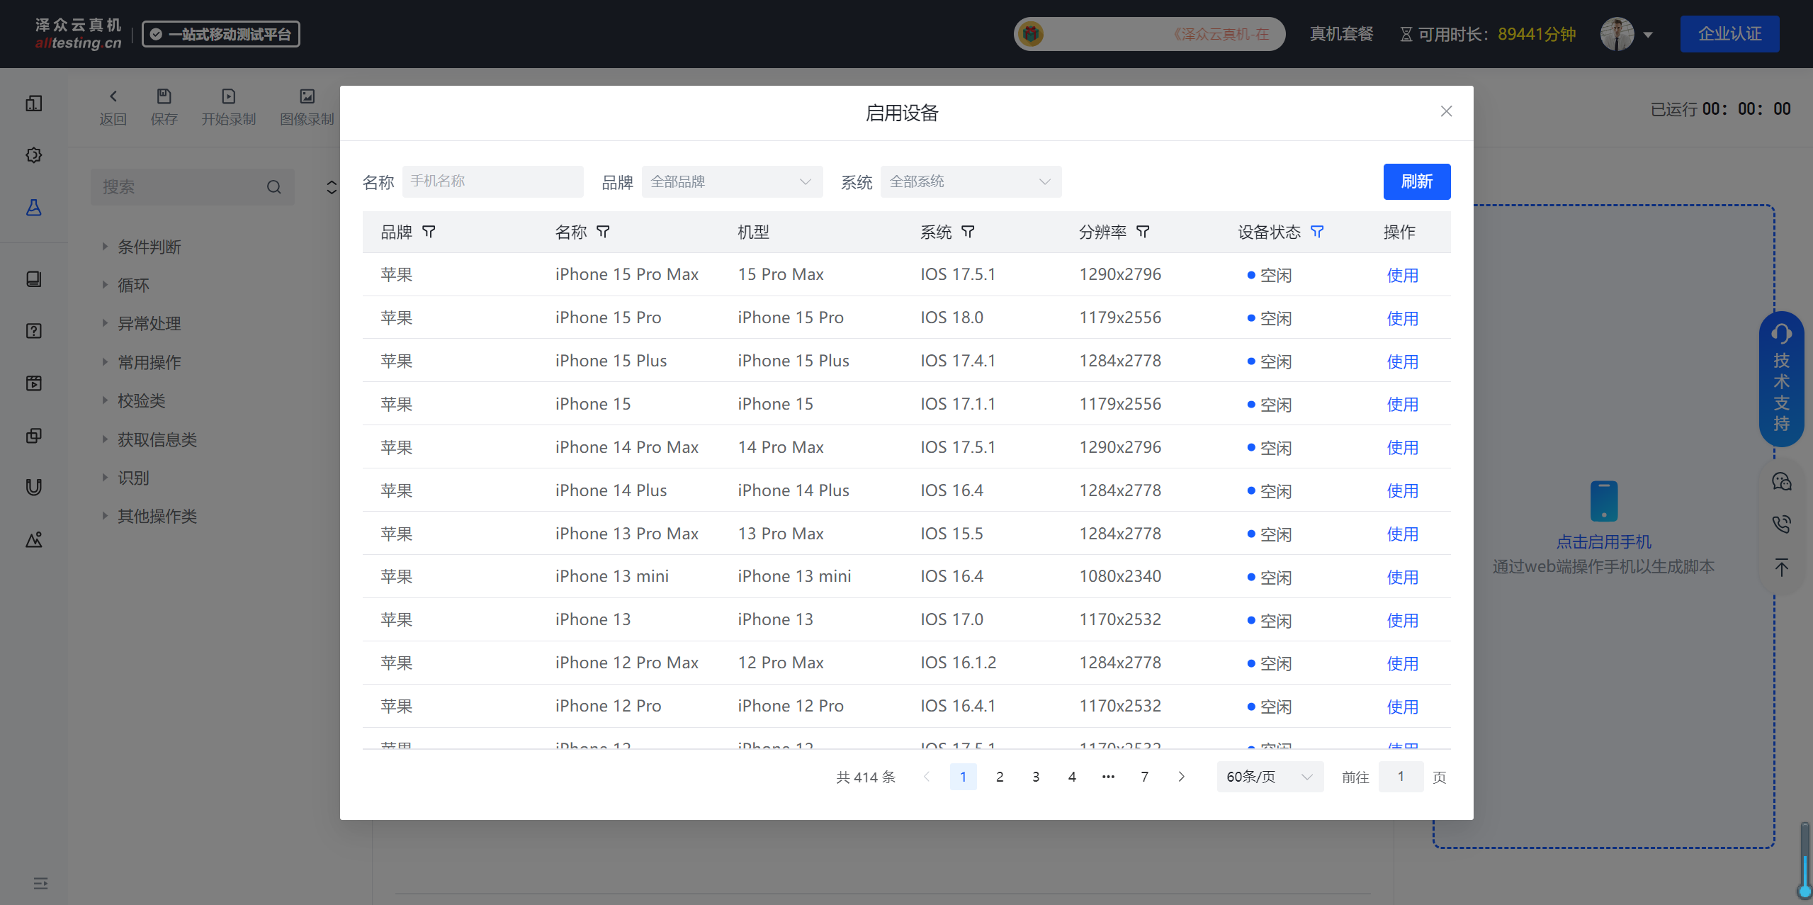Click the question mark help icon in the sidebar

(x=33, y=331)
